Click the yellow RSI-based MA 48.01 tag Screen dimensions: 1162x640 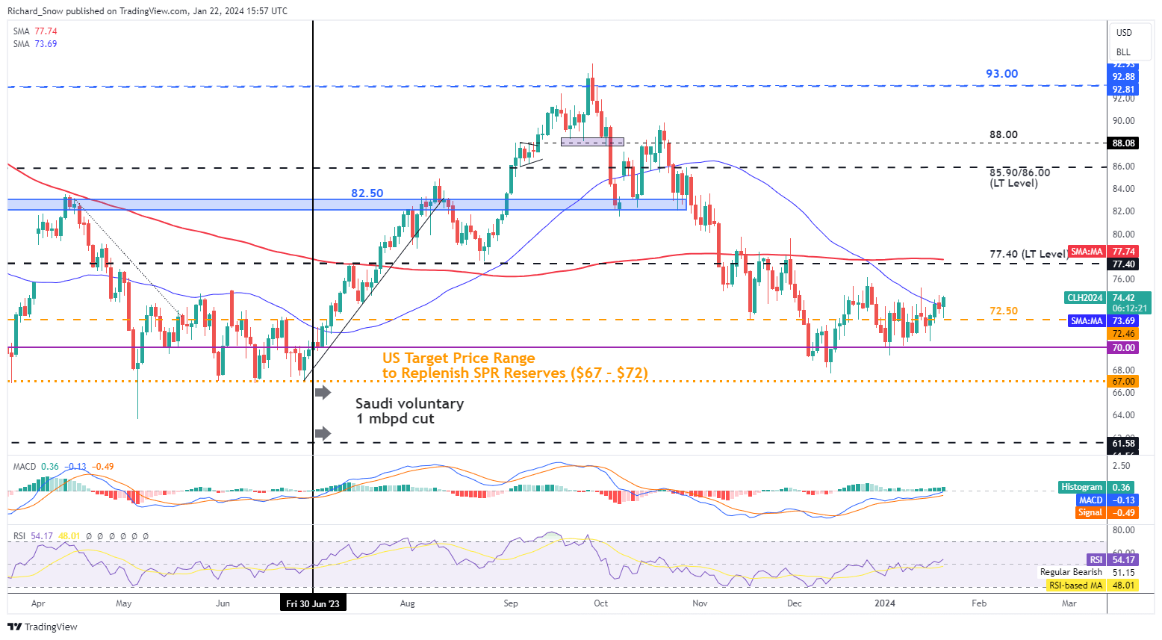click(1092, 585)
